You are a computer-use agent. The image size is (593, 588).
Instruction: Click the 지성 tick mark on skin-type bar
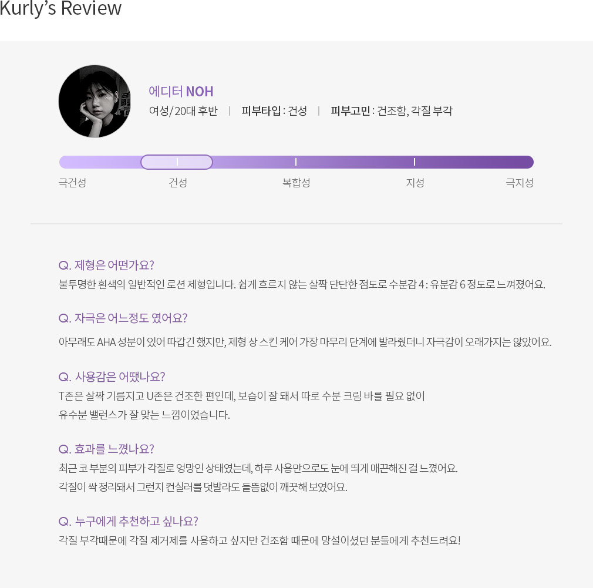coord(415,162)
